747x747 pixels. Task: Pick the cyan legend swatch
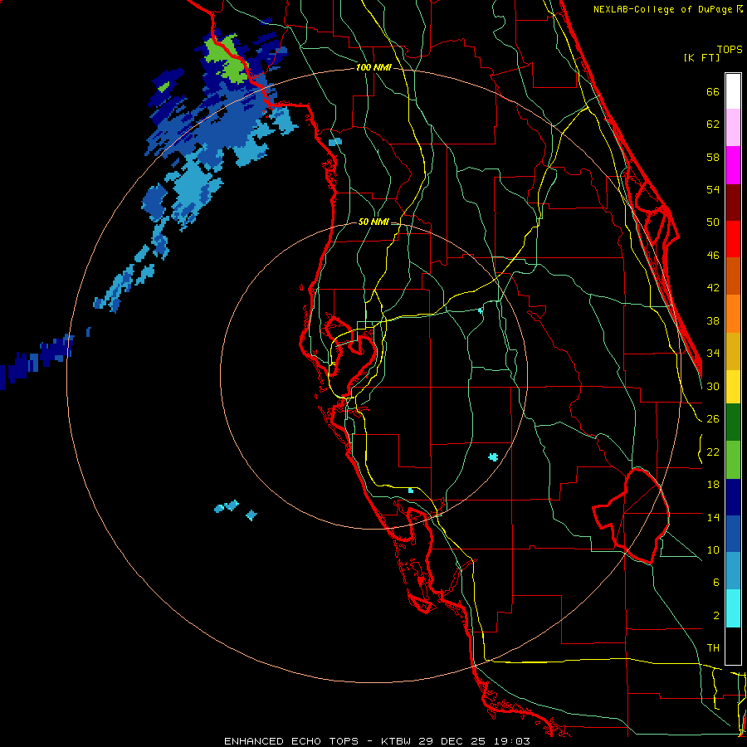tap(733, 609)
